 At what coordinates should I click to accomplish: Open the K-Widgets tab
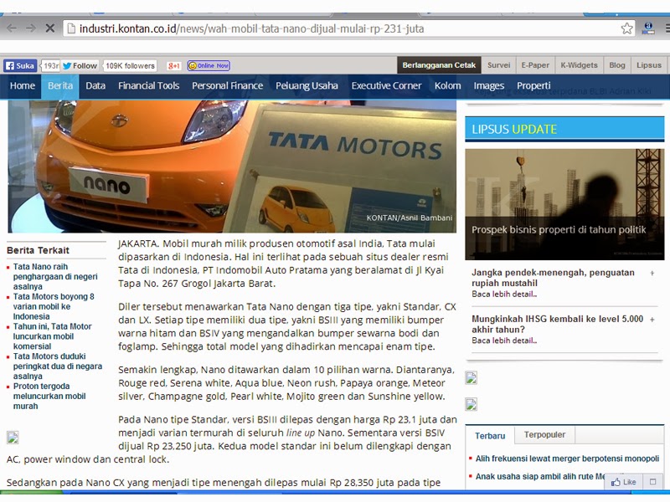tap(579, 65)
